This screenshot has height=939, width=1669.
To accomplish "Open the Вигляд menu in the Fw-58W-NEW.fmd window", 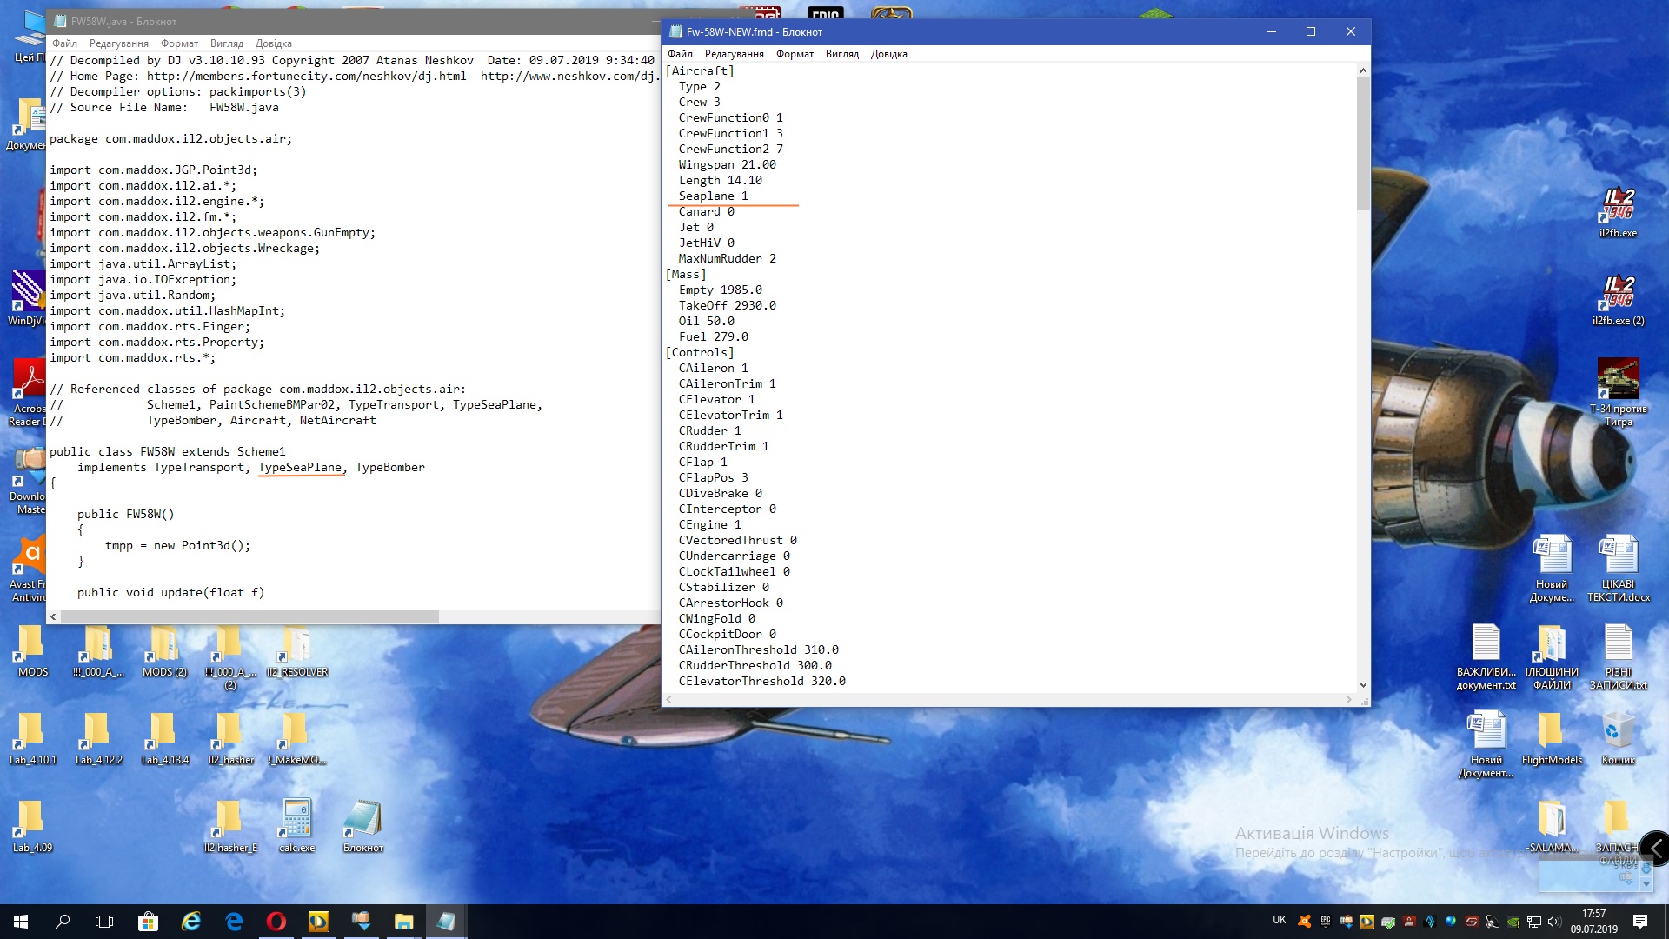I will coord(841,54).
